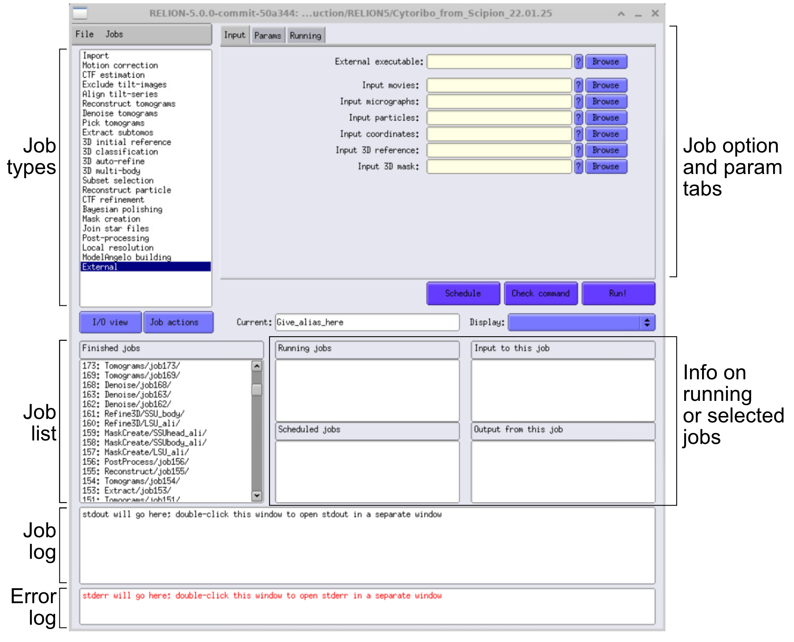
Task: Select Extract subtomos job type
Action: [x=145, y=133]
